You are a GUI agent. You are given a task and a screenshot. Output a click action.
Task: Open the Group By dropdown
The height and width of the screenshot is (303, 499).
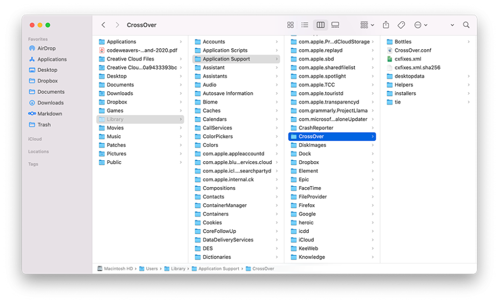[x=367, y=25]
